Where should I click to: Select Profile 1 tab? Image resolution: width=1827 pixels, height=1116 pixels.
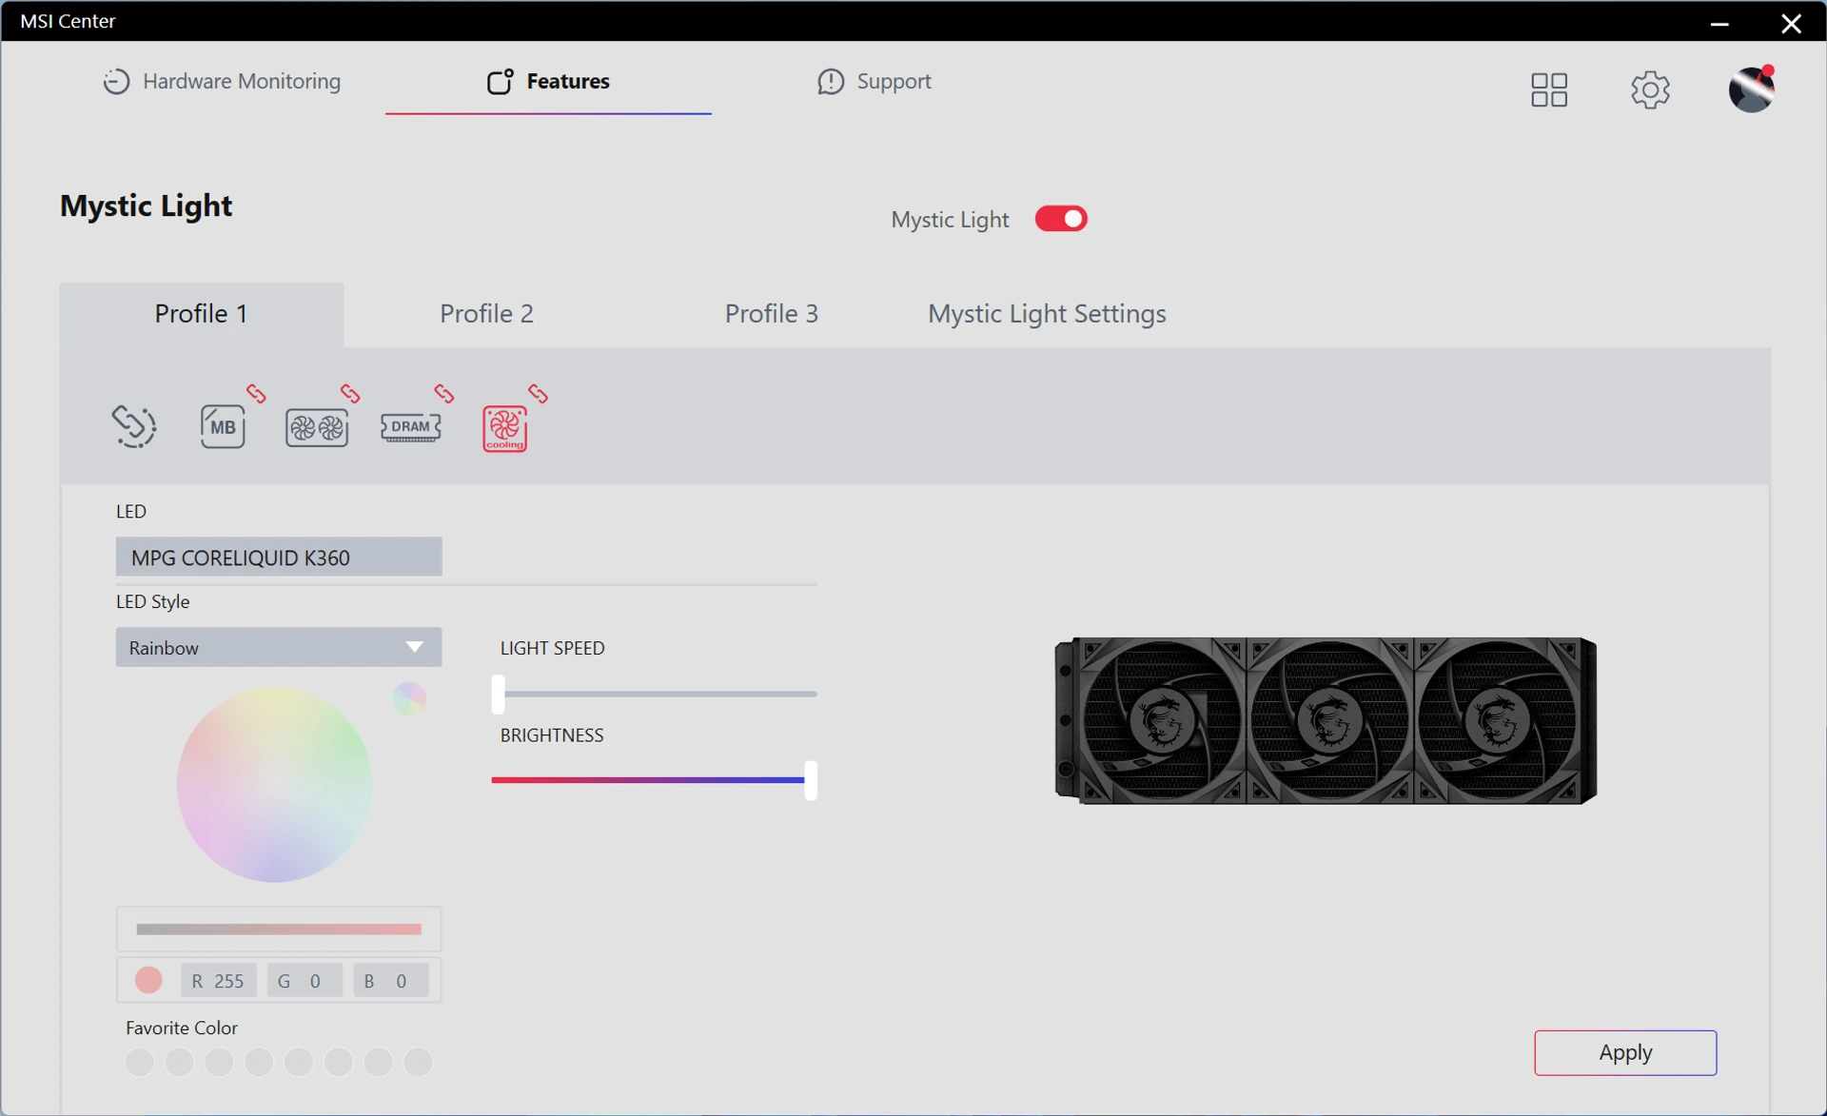click(x=202, y=314)
